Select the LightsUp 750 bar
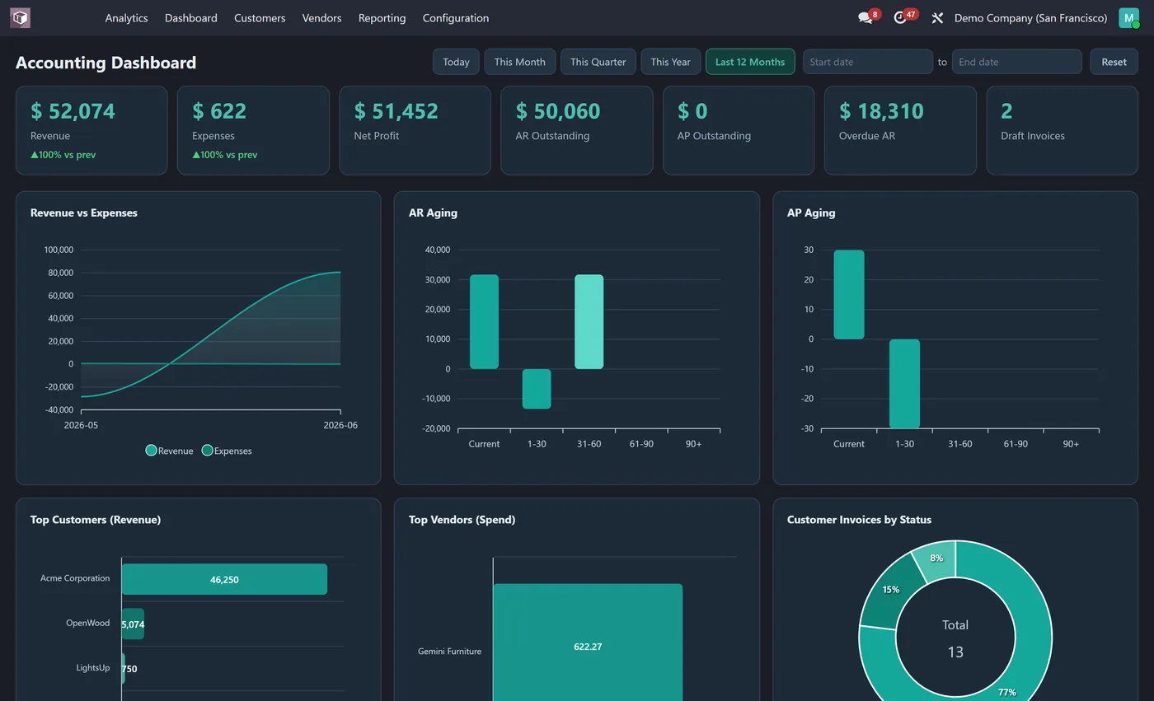 pos(124,668)
